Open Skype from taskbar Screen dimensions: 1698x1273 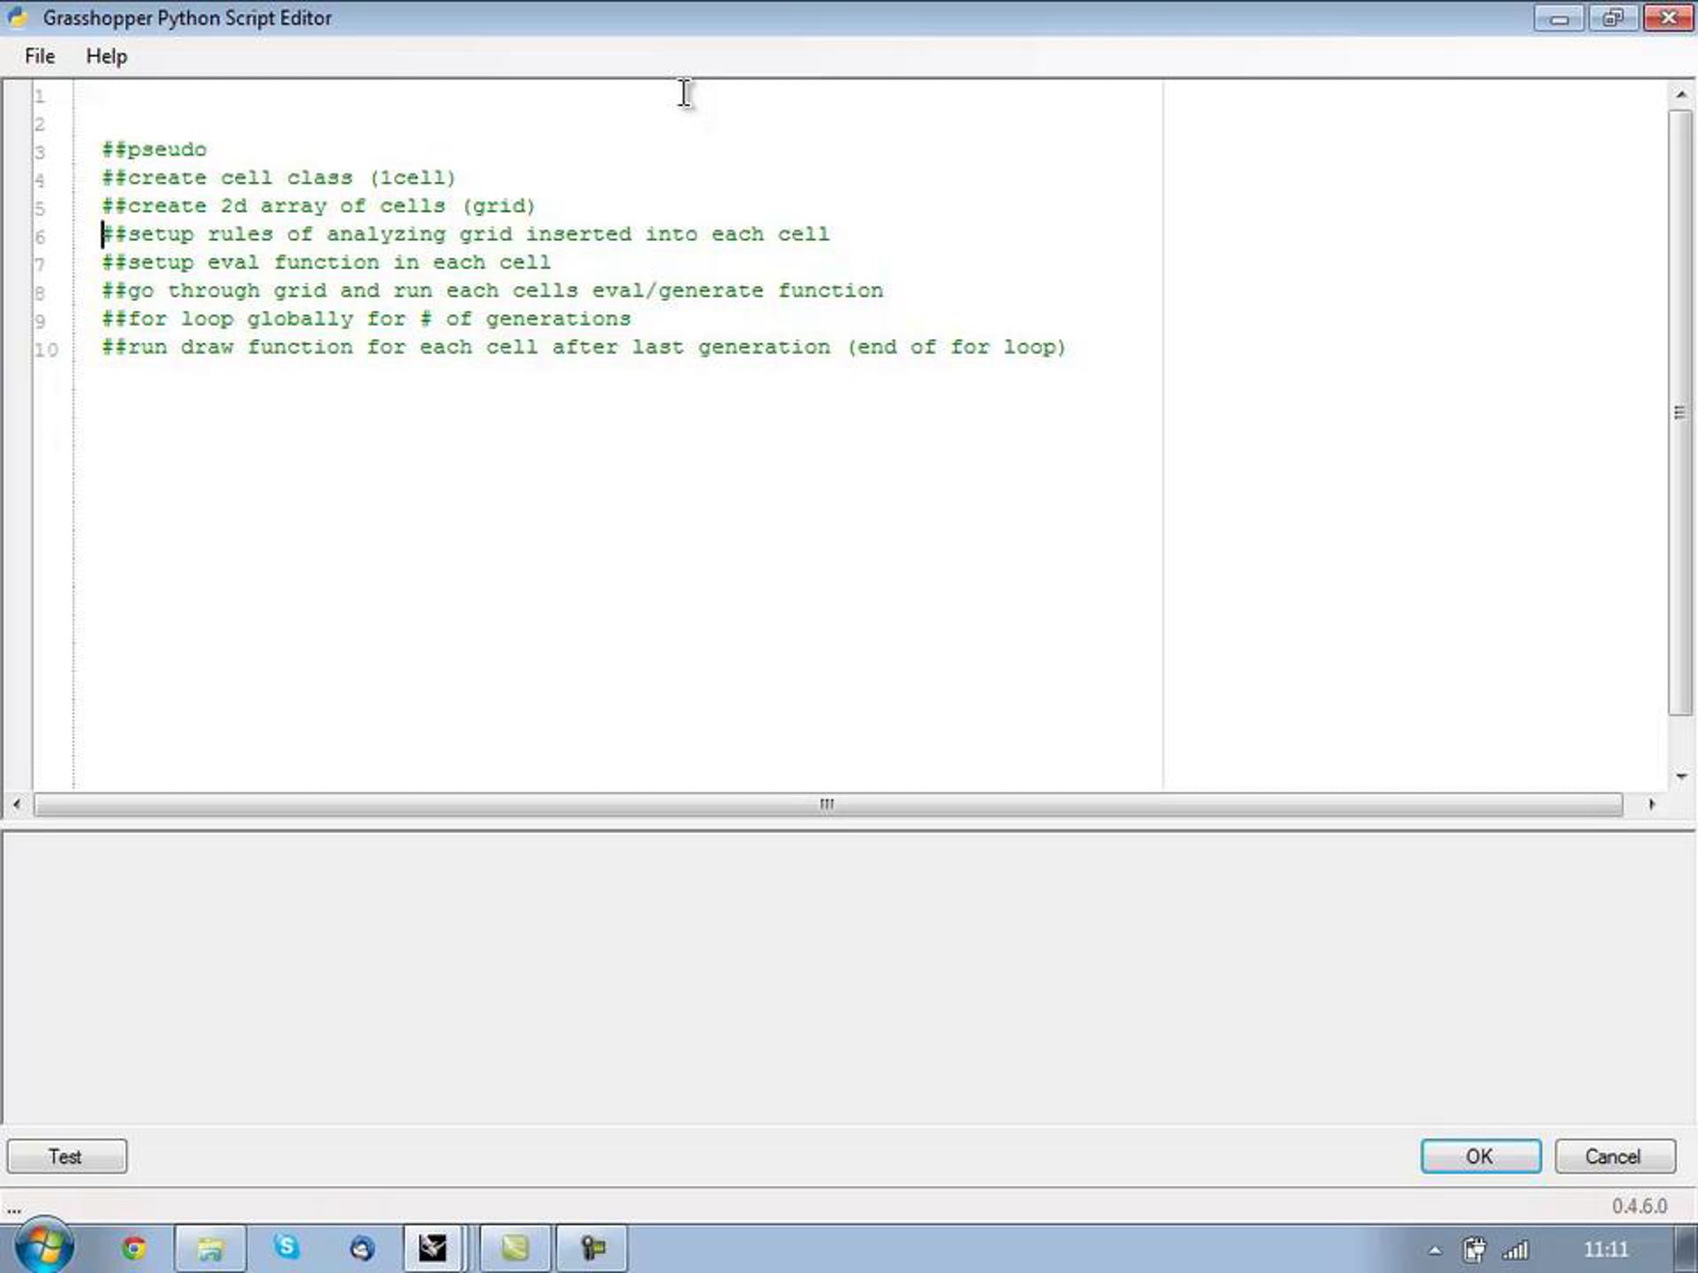pos(287,1247)
